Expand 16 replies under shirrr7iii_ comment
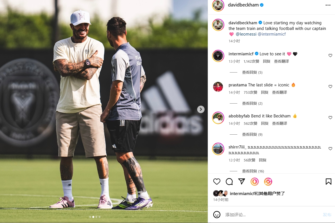This screenshot has height=223, width=335. coord(253,171)
